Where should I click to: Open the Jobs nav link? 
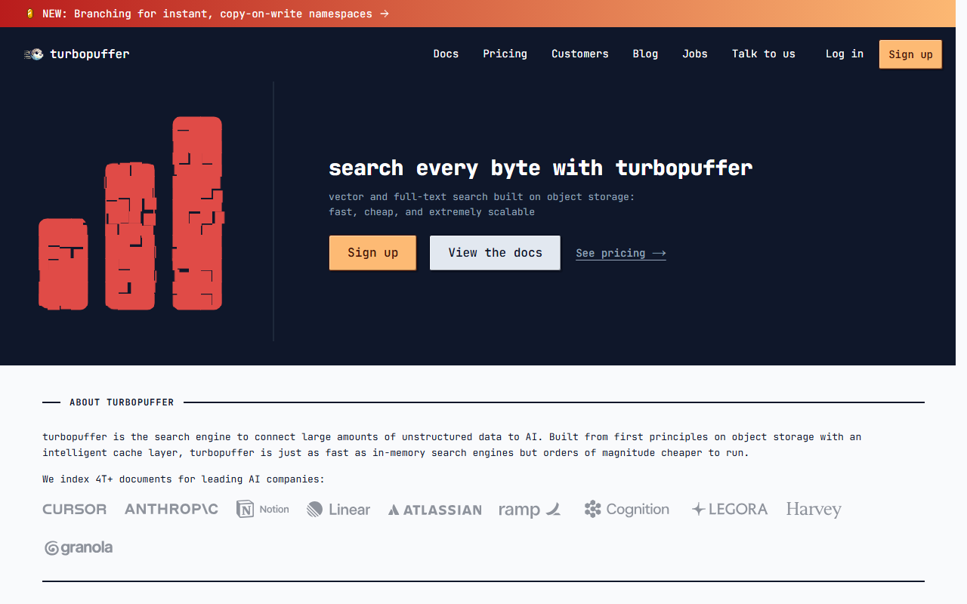pyautogui.click(x=695, y=54)
